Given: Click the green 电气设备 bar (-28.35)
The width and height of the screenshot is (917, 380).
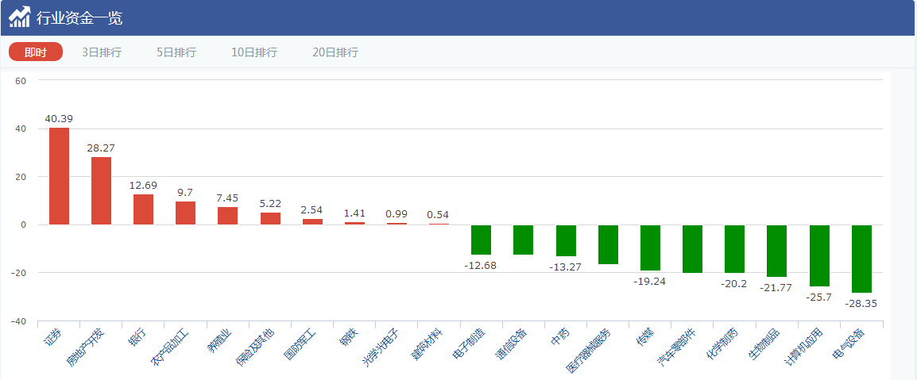Looking at the screenshot, I should pyautogui.click(x=861, y=259).
